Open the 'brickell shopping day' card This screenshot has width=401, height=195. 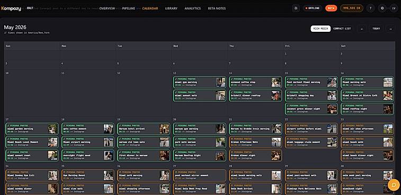click(311, 95)
